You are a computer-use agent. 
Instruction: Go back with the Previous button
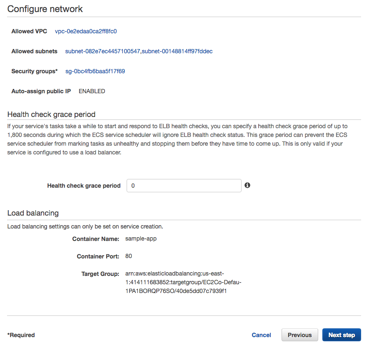tap(299, 335)
